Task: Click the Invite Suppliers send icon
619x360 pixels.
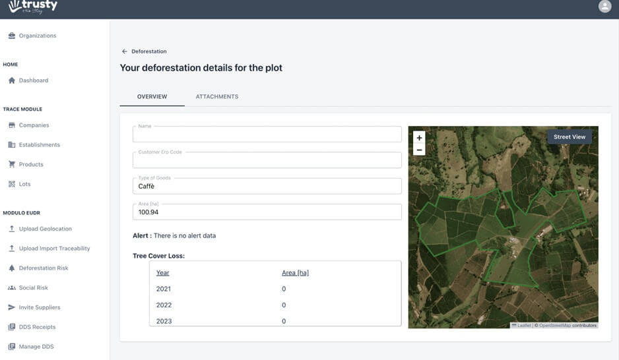Action: [x=12, y=307]
